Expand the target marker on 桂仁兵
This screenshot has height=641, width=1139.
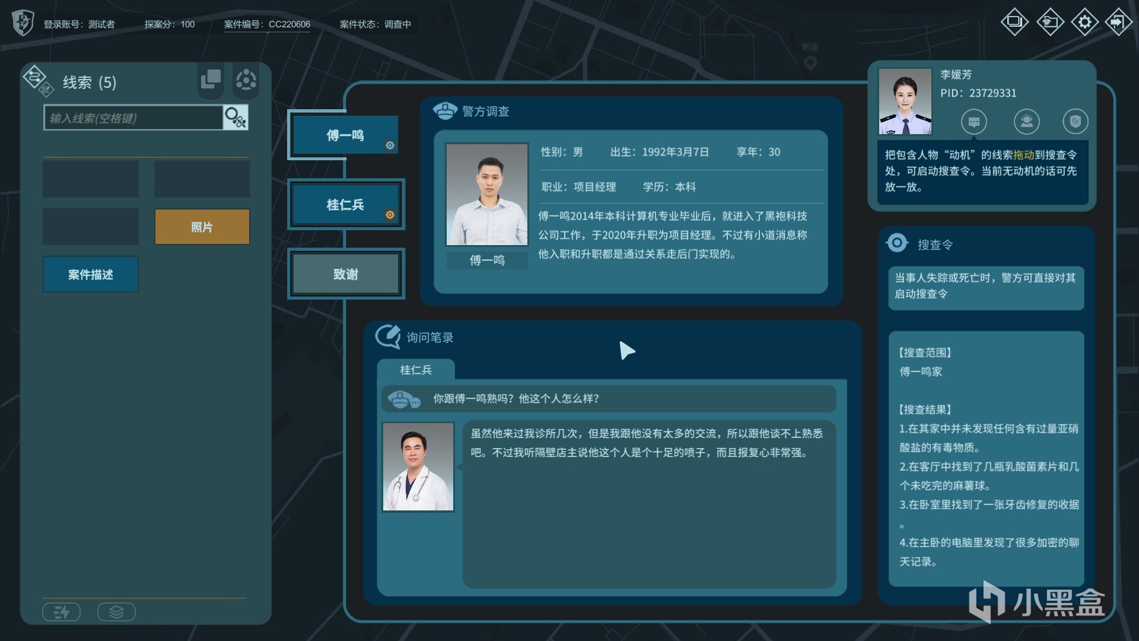coord(390,215)
